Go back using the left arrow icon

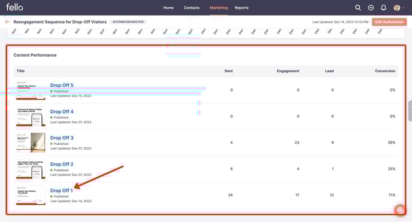tap(7, 22)
